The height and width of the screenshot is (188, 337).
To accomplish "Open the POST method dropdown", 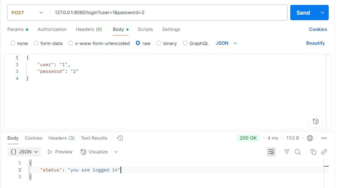I will tap(27, 13).
